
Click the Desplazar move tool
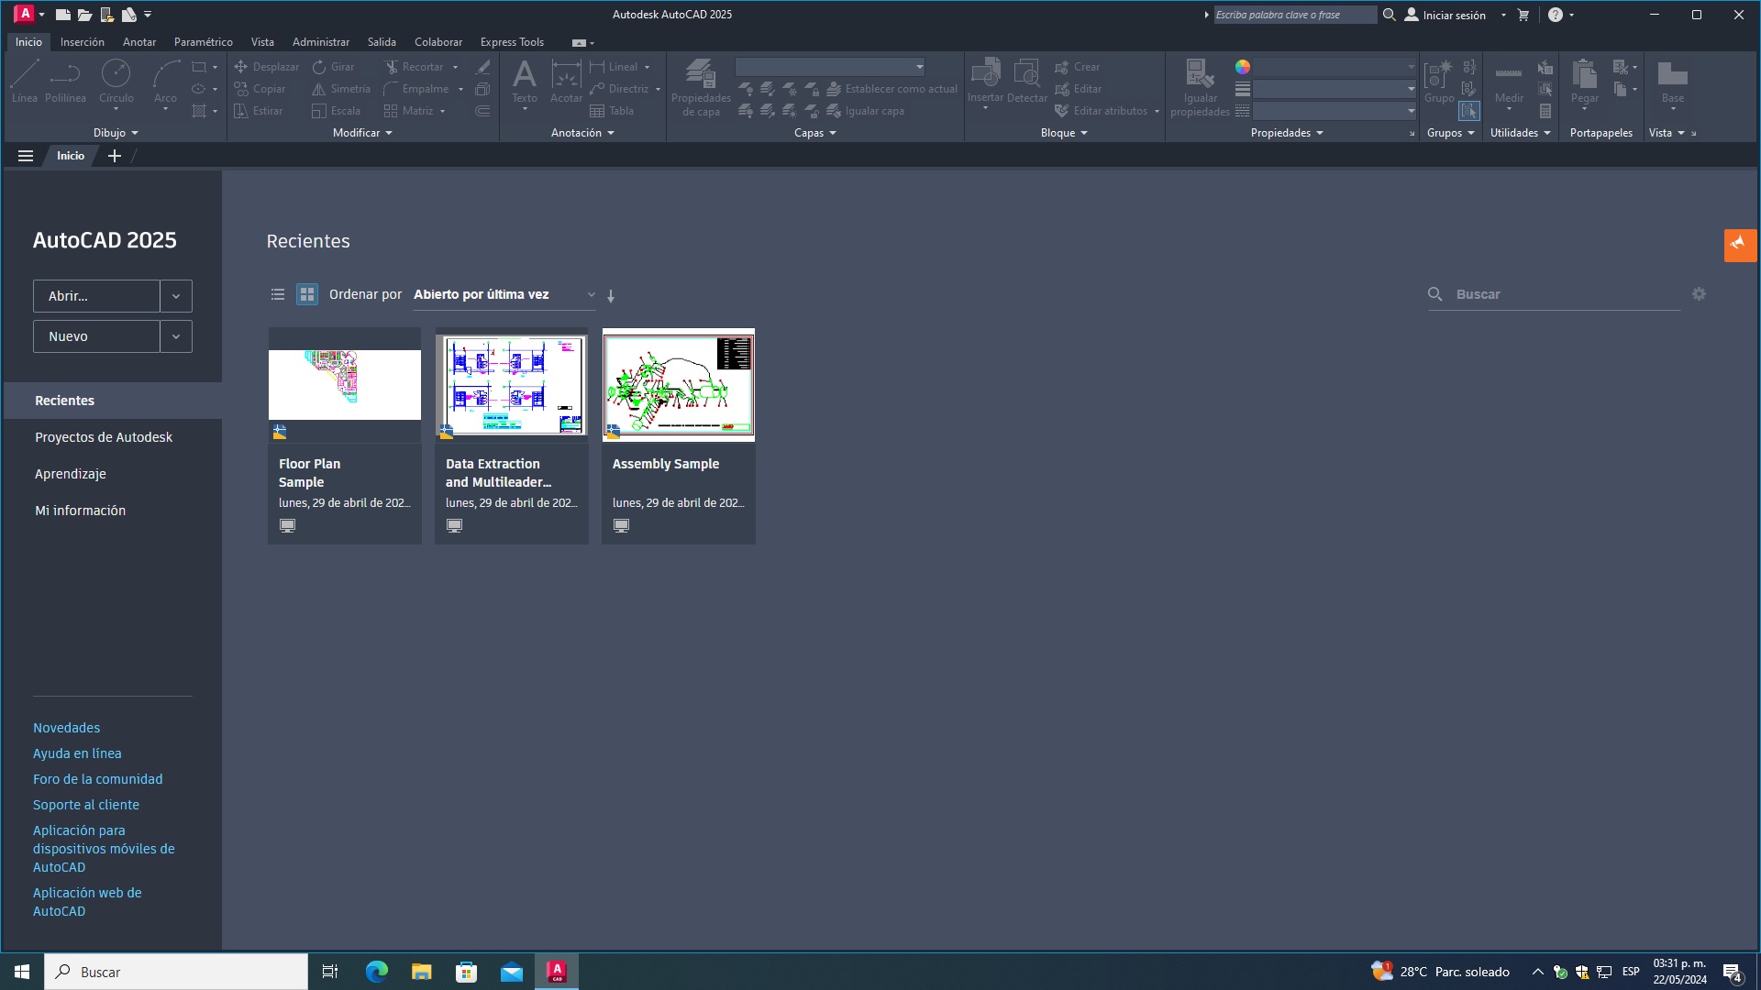[266, 67]
